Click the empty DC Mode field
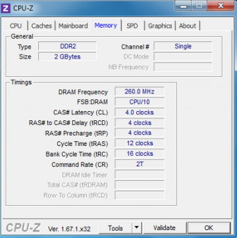Viewport: 237px width, 238px height. point(183,57)
